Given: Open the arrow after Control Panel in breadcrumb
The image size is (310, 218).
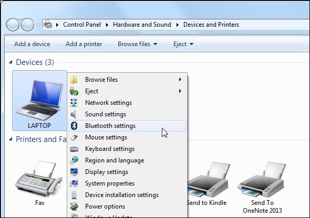Looking at the screenshot, I should pos(107,25).
